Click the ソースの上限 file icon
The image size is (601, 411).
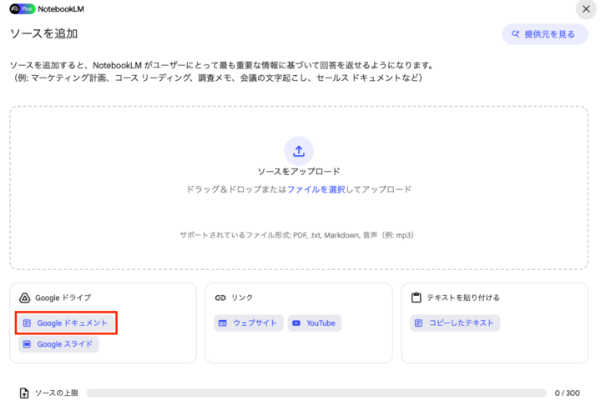click(x=24, y=393)
